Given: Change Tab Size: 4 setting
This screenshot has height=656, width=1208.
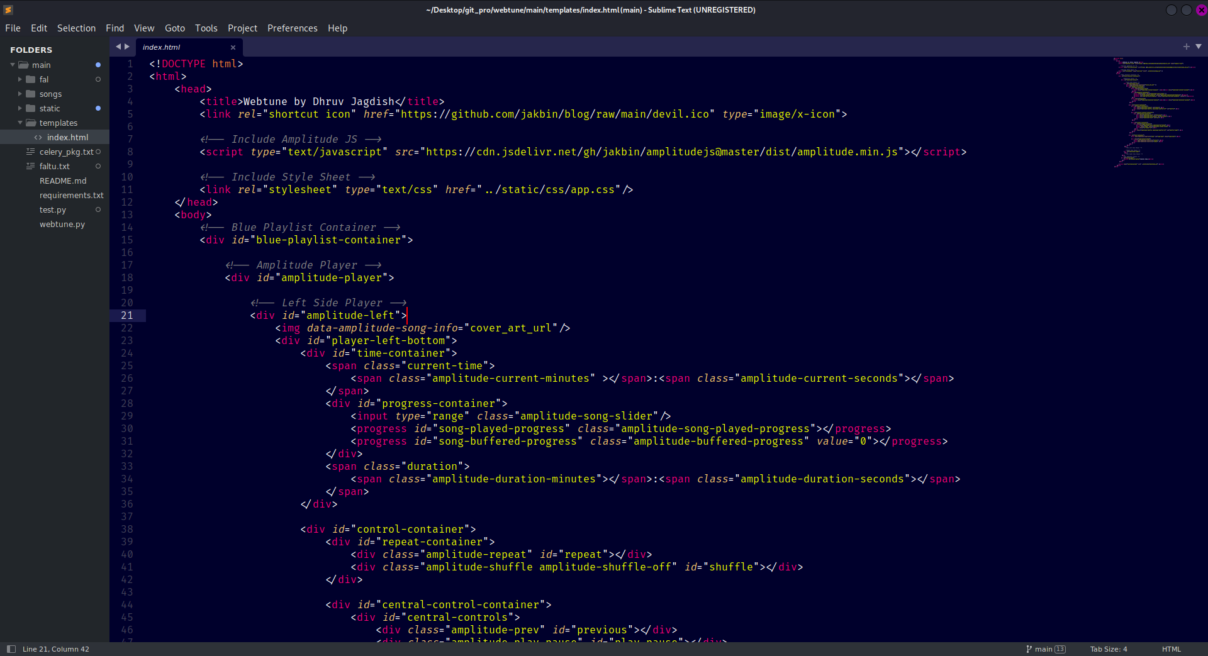Looking at the screenshot, I should [1109, 649].
